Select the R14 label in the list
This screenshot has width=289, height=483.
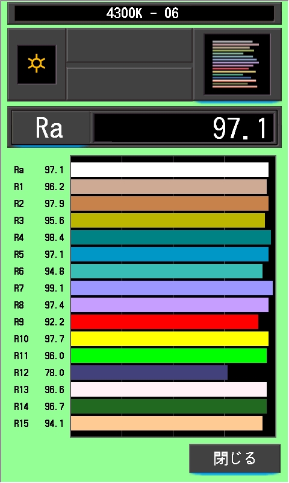pyautogui.click(x=21, y=406)
